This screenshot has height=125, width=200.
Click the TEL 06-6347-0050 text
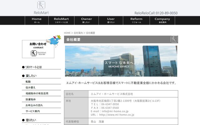(x=105, y=104)
